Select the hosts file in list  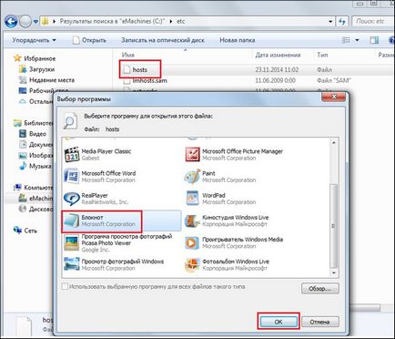pos(139,69)
